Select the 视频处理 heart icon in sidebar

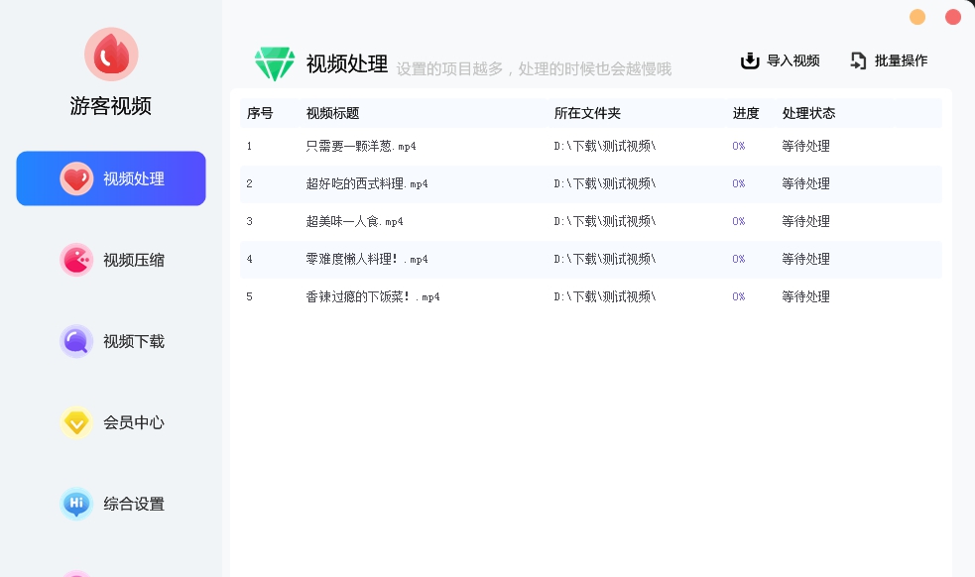(x=76, y=178)
